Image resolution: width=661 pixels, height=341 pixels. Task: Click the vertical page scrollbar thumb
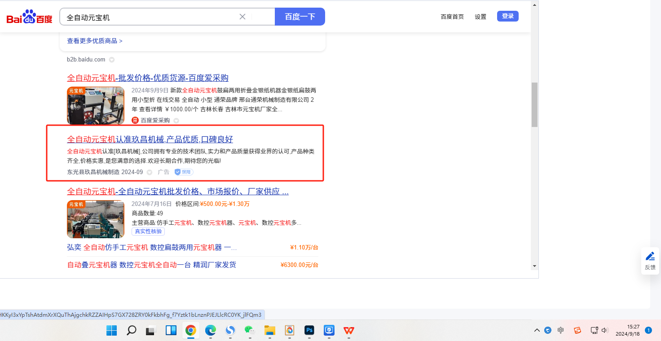coord(534,104)
